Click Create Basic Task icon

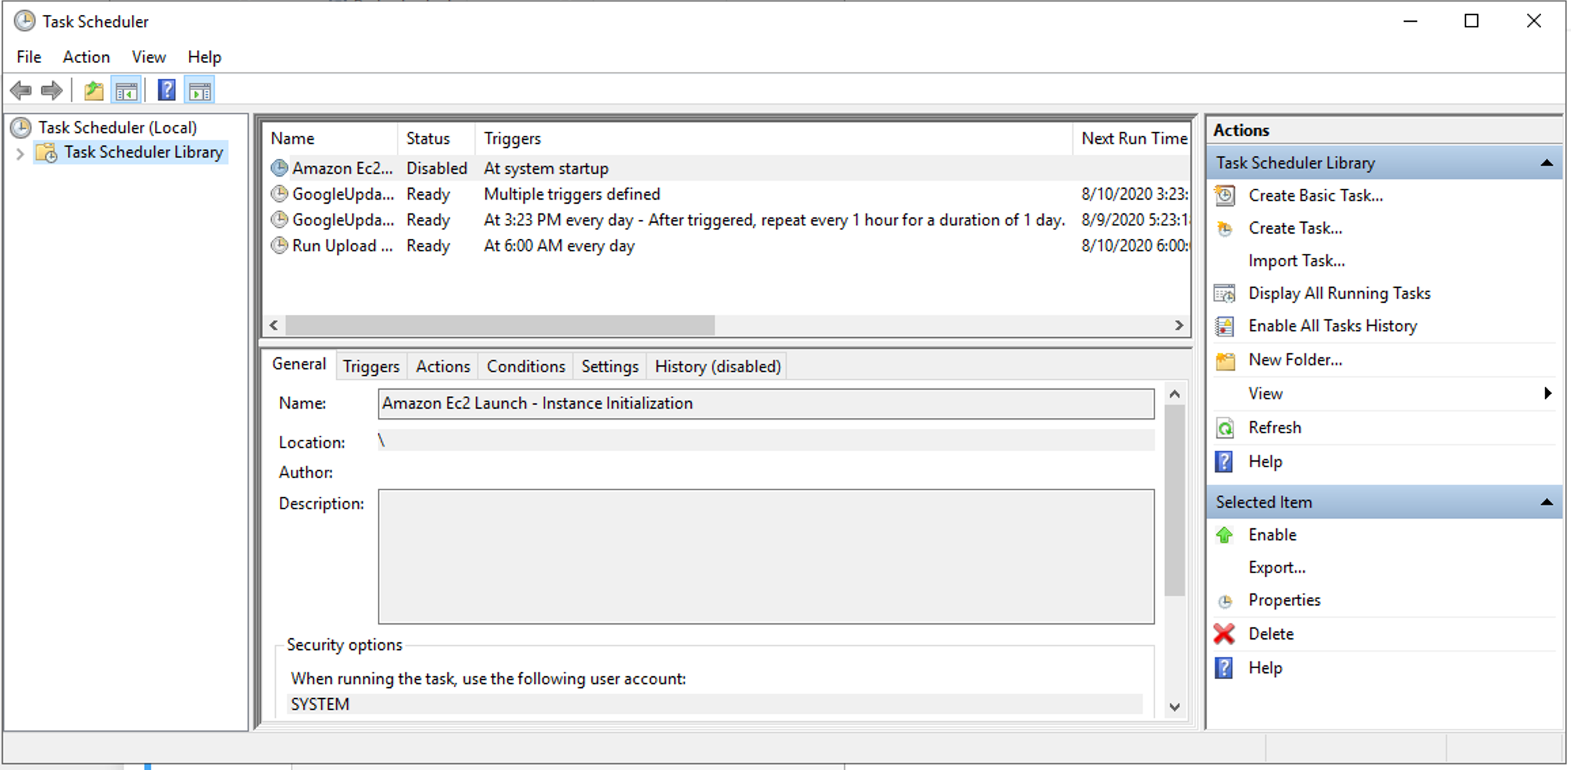click(x=1224, y=196)
